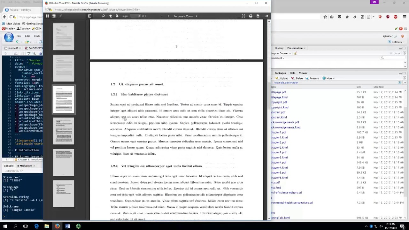Click the Zotero Z toolbar icon

tap(362, 17)
